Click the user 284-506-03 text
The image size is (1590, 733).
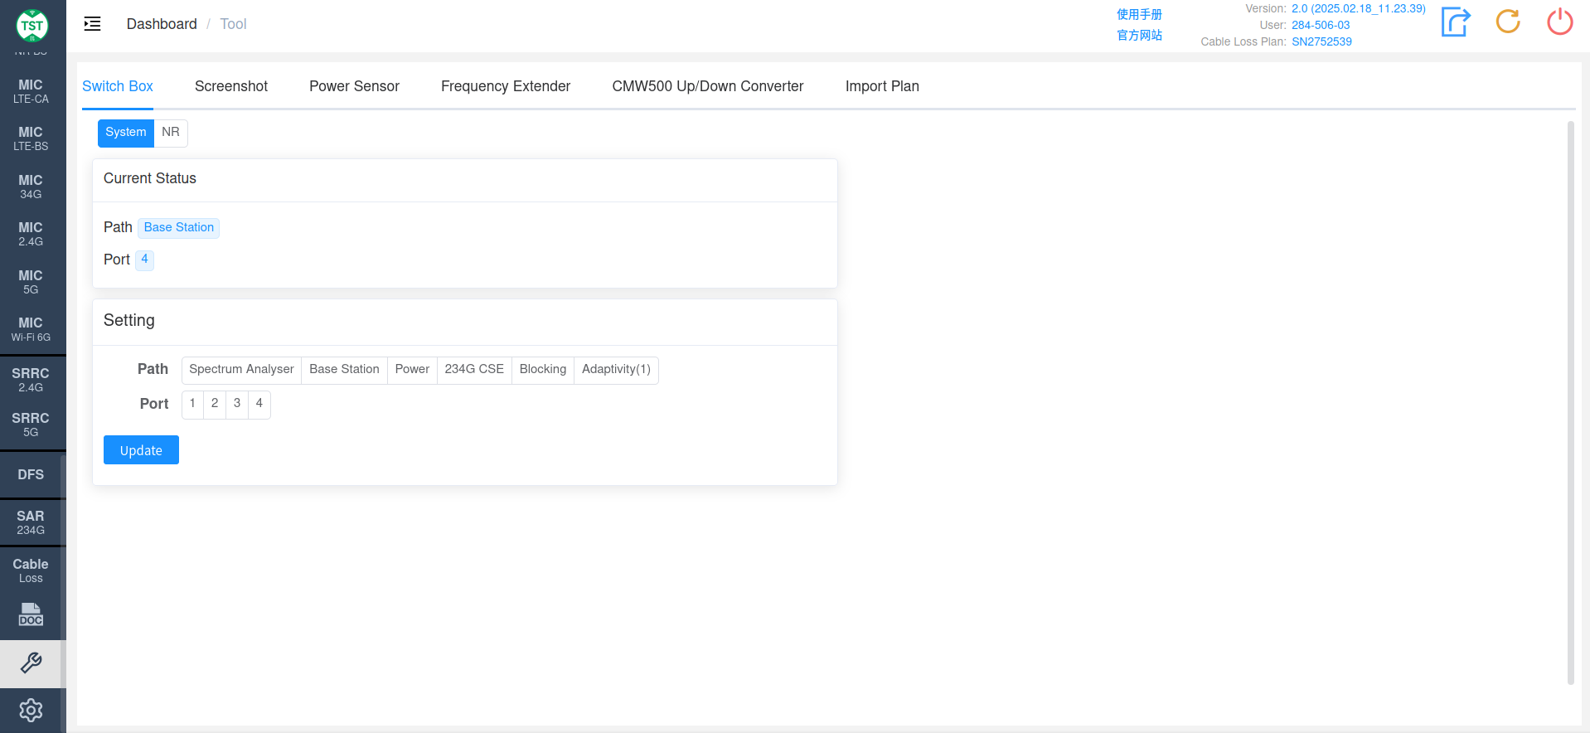(x=1321, y=25)
